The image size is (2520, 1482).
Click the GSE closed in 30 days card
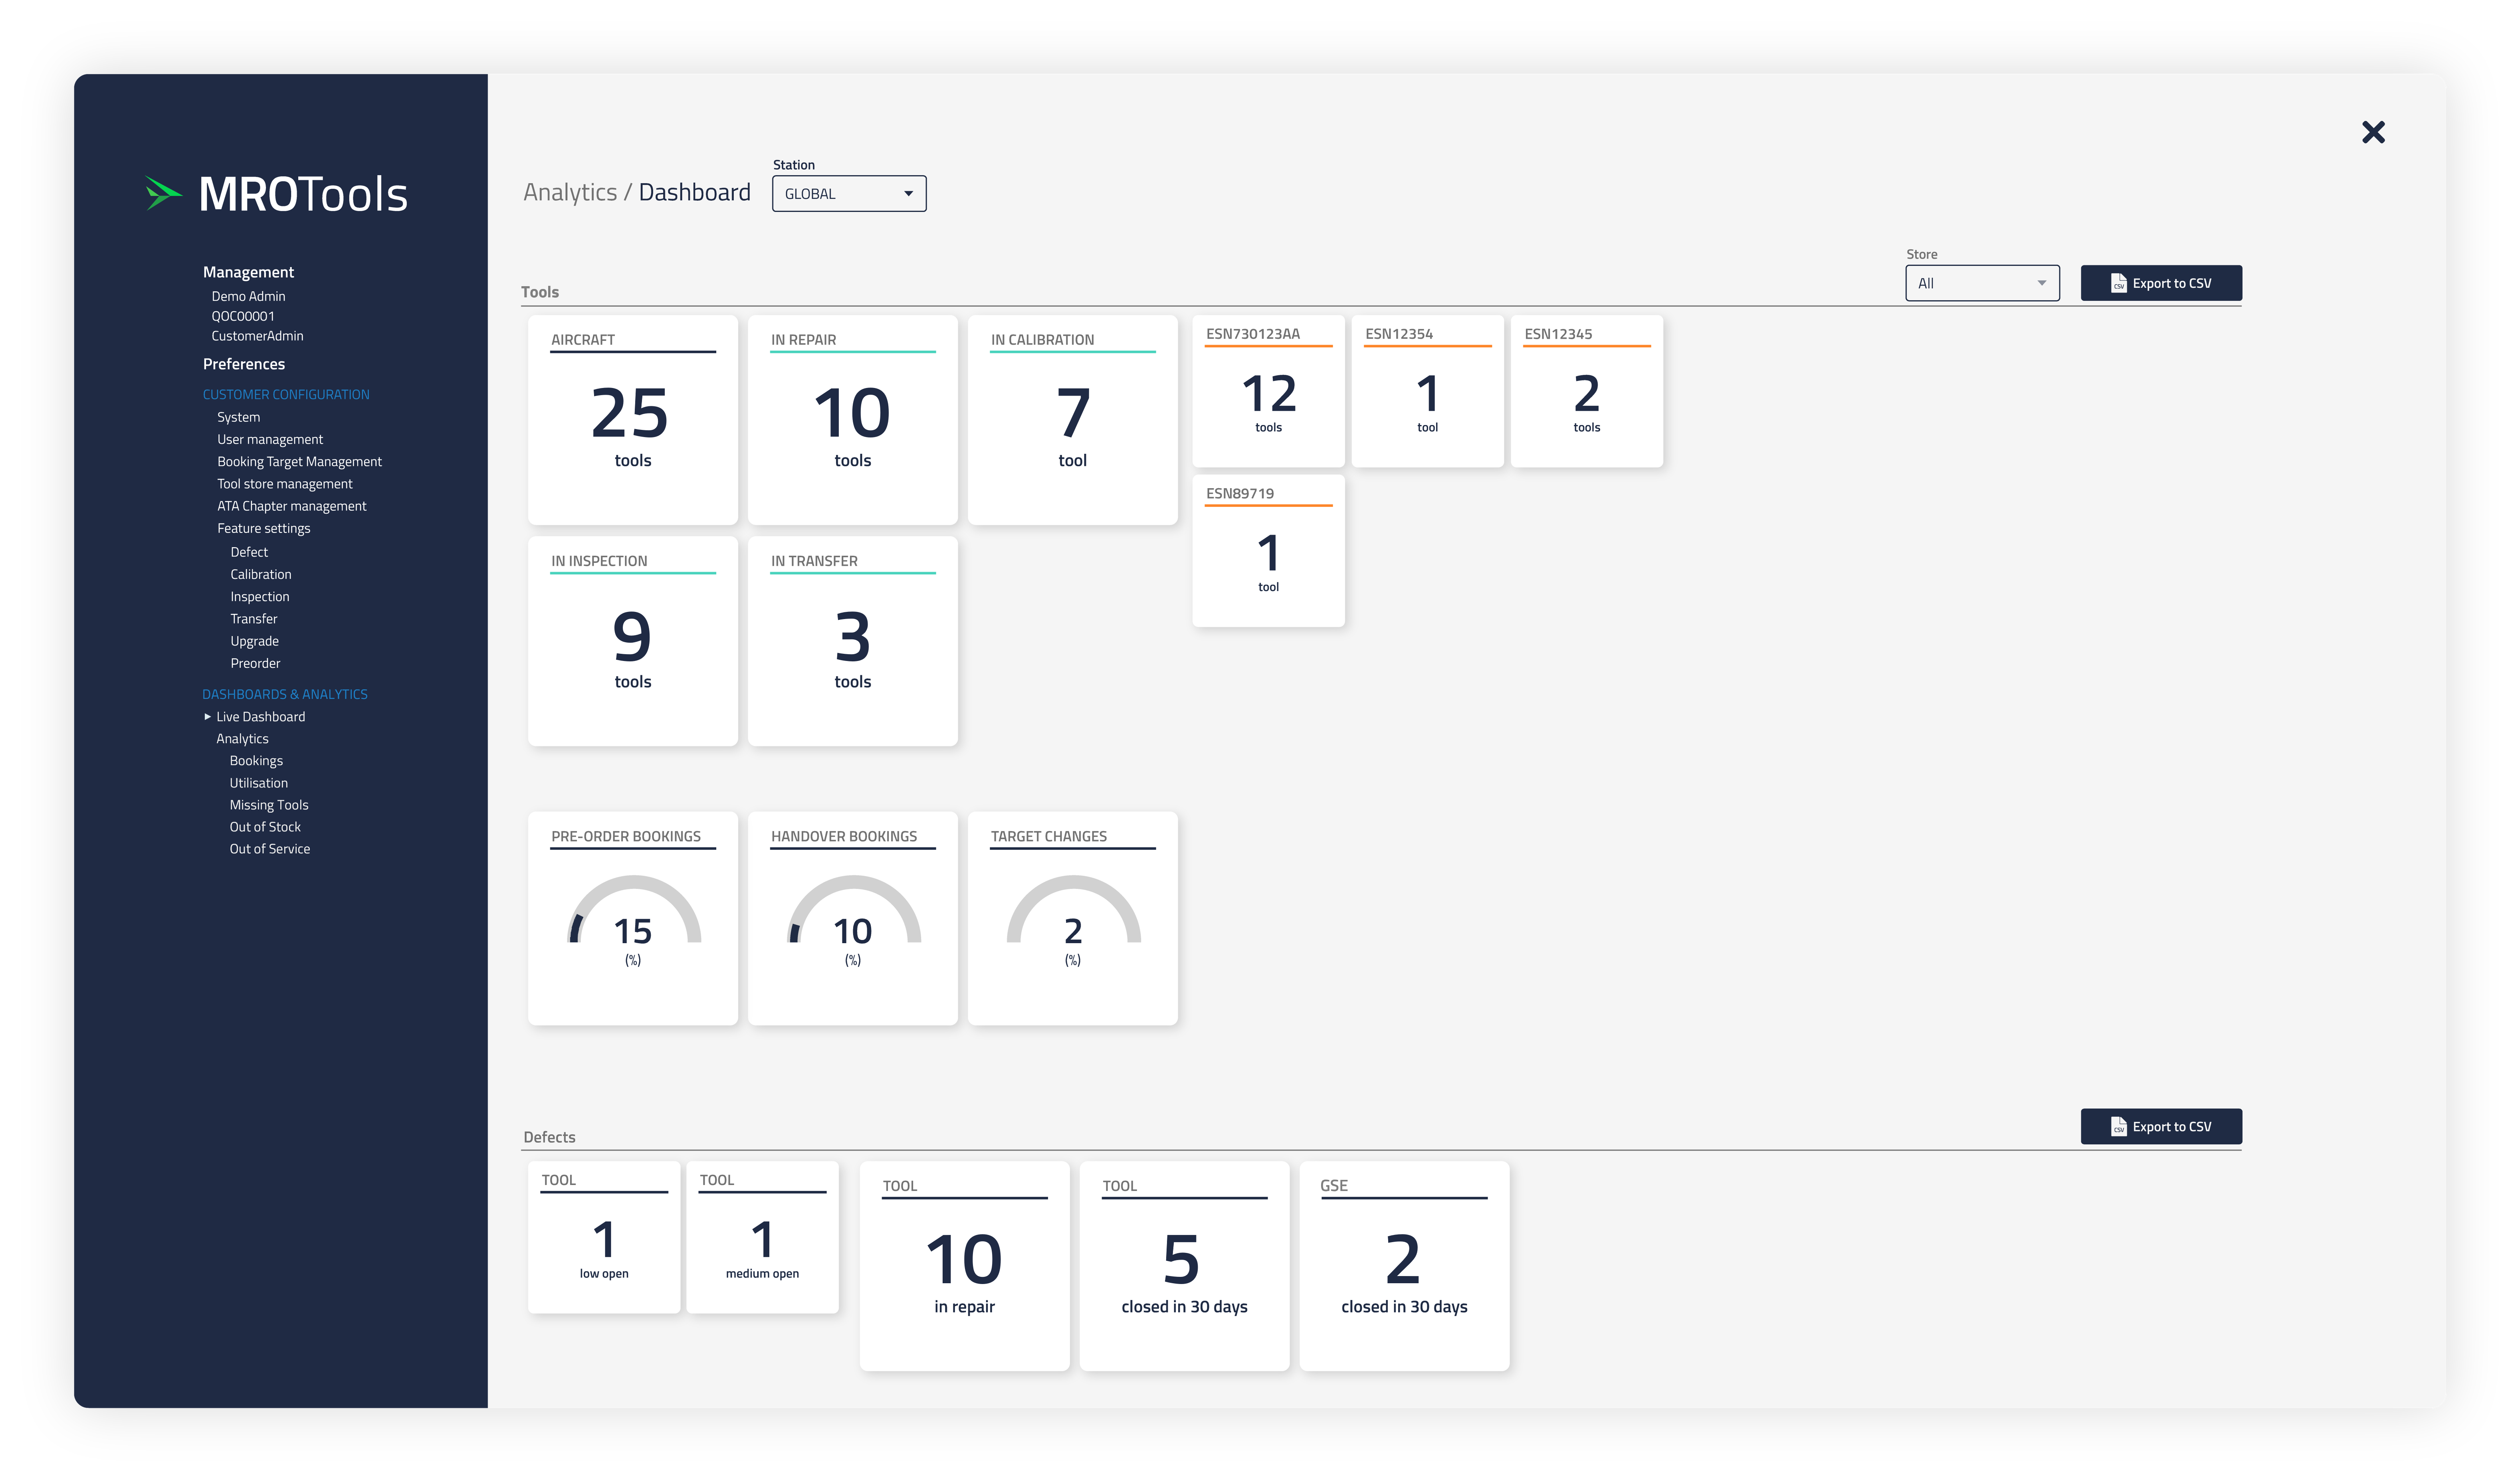tap(1404, 1266)
